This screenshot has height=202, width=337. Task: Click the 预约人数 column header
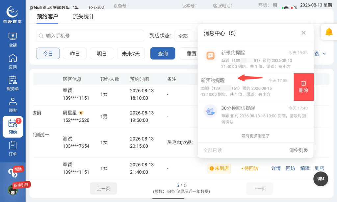(110, 79)
